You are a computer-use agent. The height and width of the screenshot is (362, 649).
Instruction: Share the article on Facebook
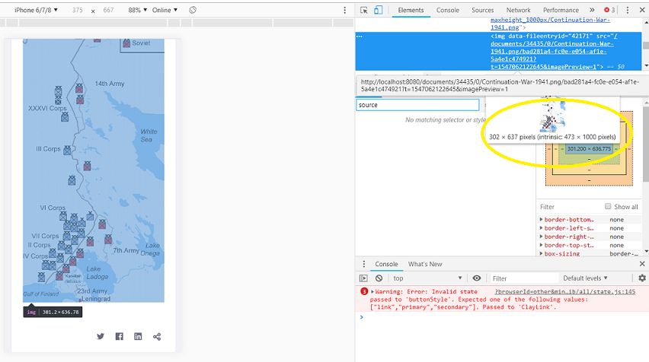tap(119, 336)
